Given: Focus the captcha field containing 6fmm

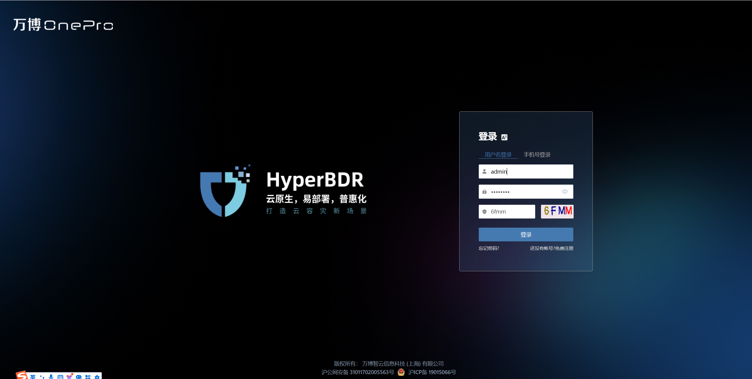Looking at the screenshot, I should click(507, 211).
